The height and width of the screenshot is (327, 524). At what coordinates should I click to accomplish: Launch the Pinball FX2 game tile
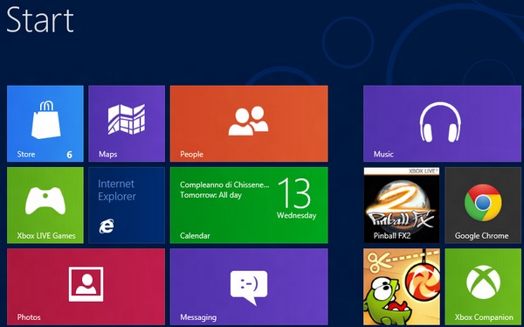(402, 205)
